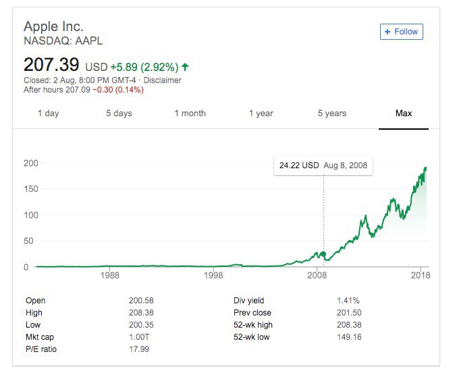
Task: Click the green price-up arrow icon
Action: click(186, 67)
